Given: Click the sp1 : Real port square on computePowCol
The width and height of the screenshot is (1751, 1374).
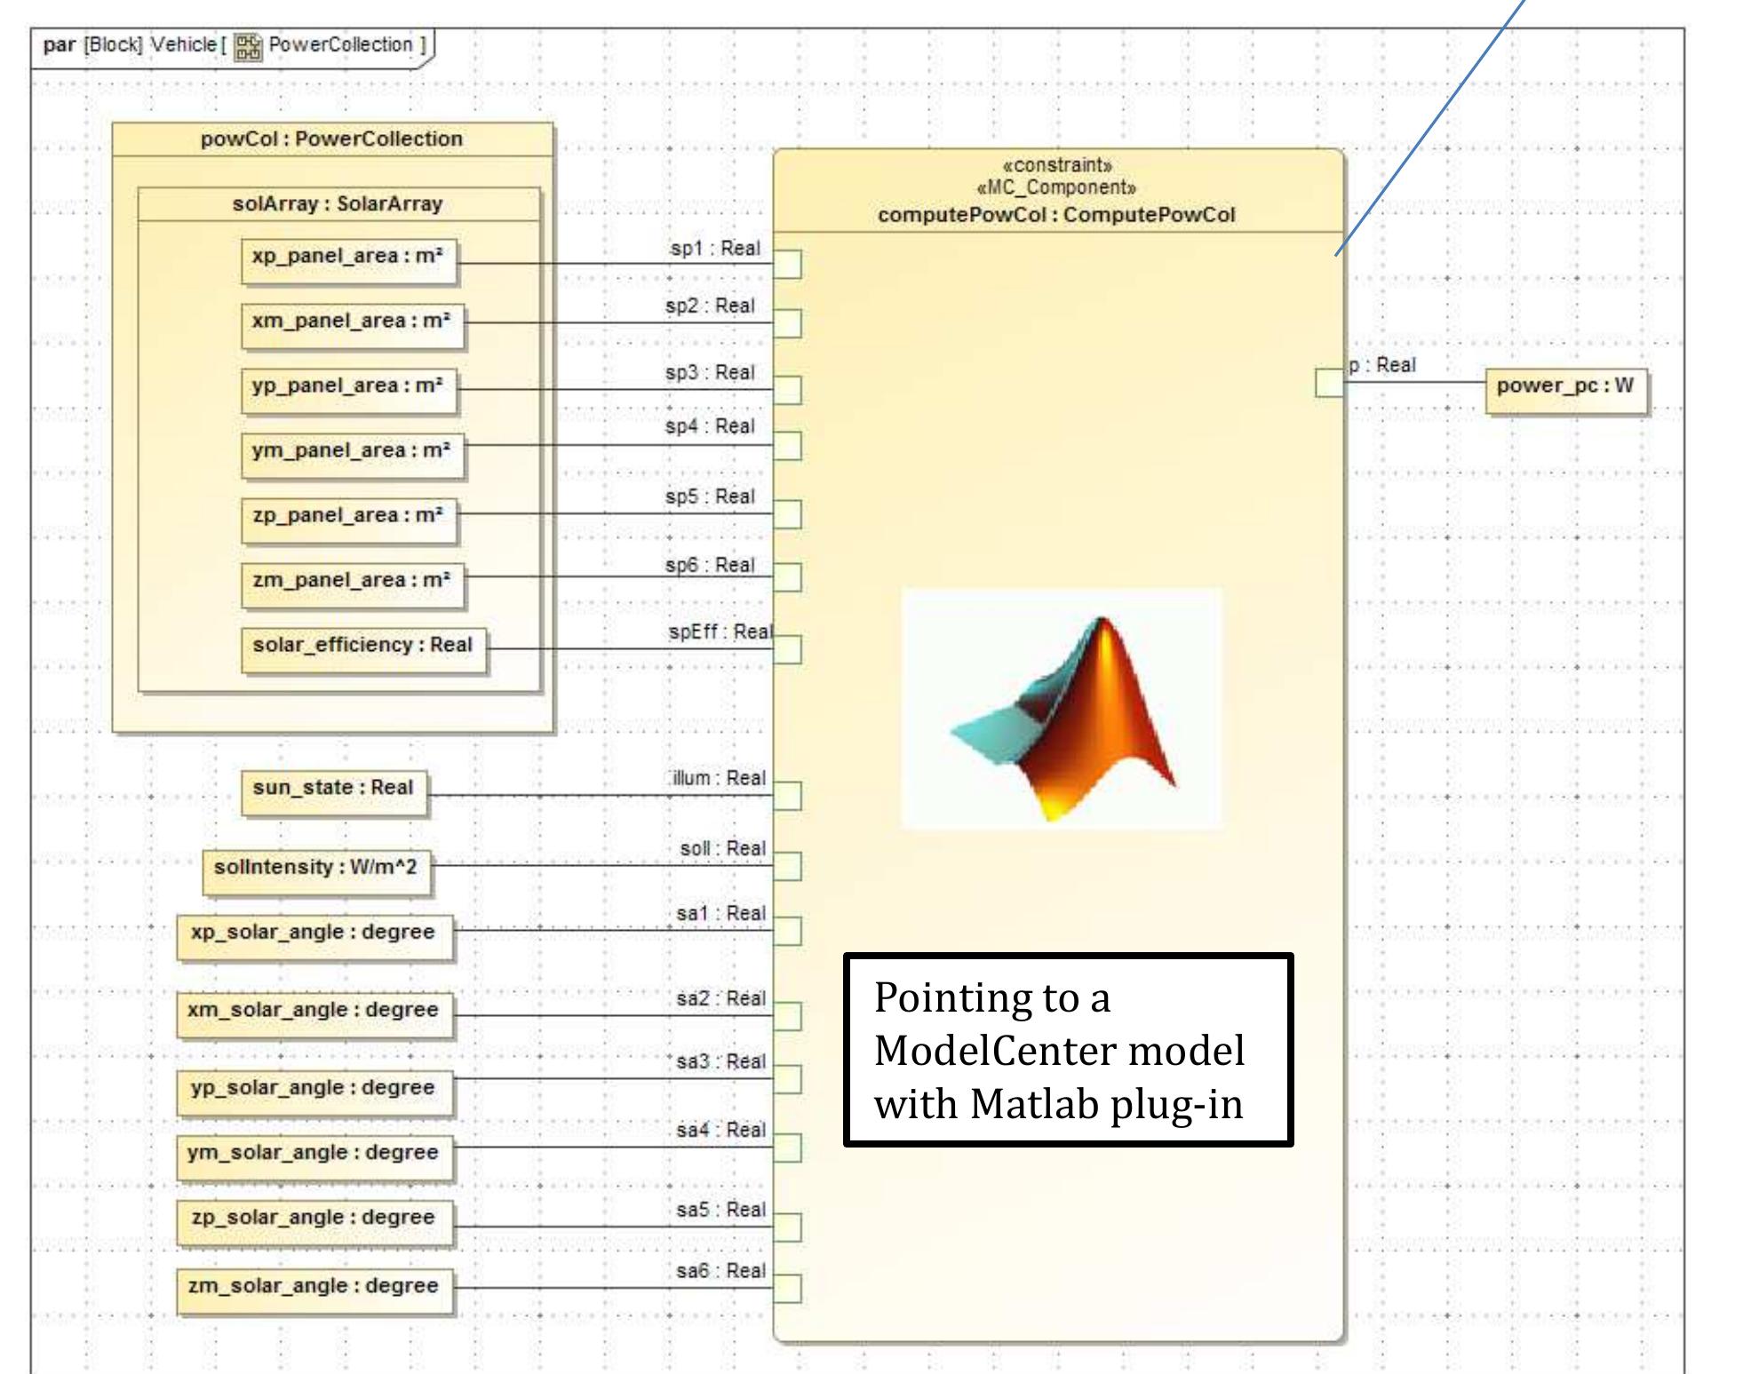Looking at the screenshot, I should tap(787, 263).
